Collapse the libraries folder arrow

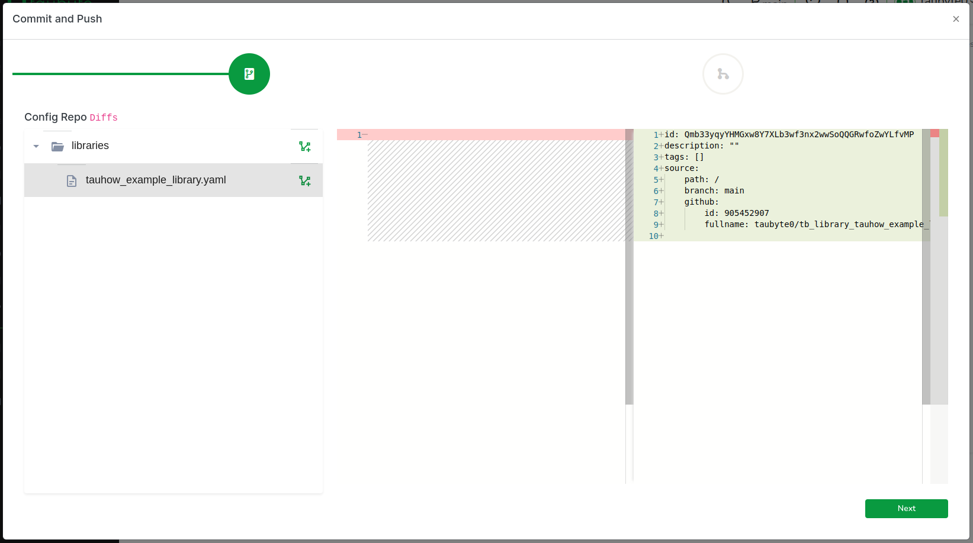point(36,146)
